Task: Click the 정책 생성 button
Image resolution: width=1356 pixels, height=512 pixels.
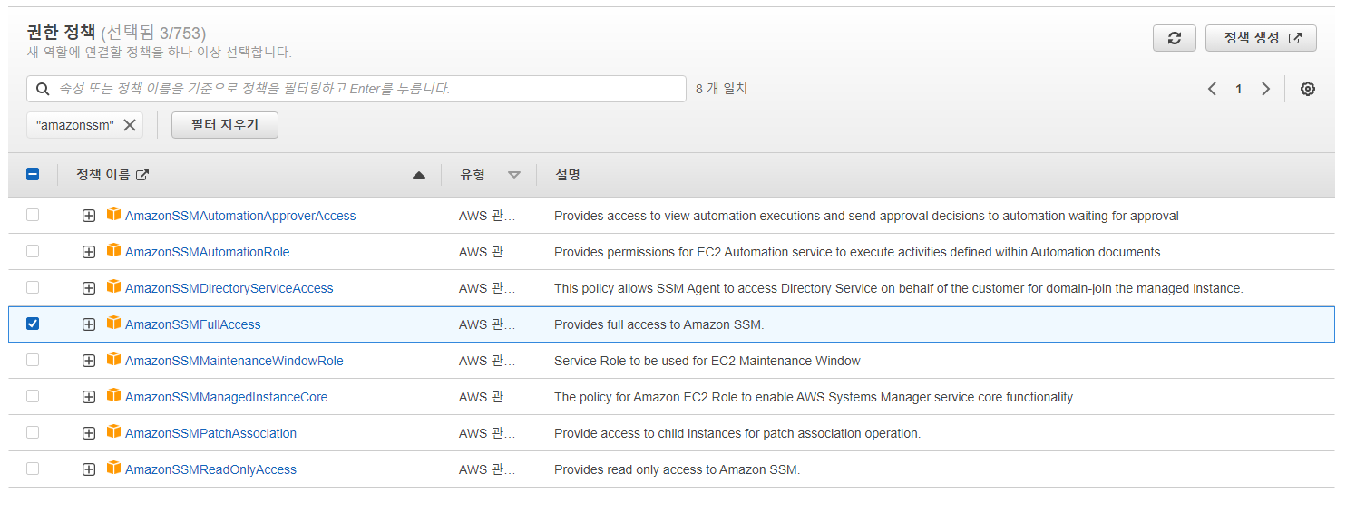Action: pos(1261,38)
